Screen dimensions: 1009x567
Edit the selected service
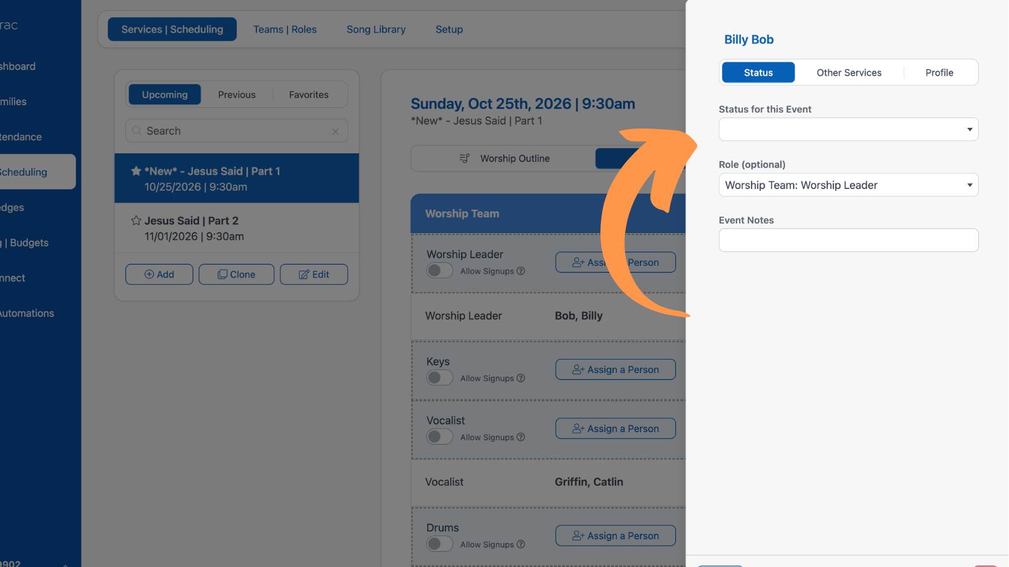[313, 274]
